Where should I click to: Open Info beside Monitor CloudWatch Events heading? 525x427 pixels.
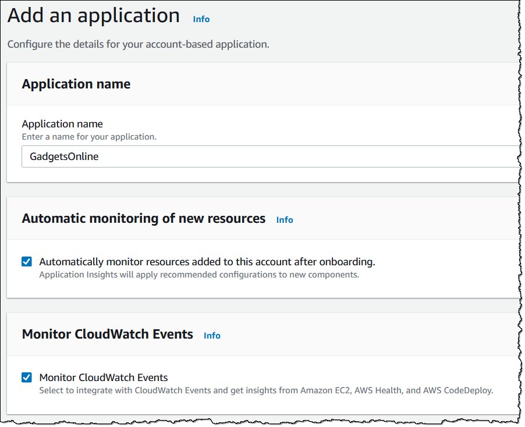(x=212, y=335)
